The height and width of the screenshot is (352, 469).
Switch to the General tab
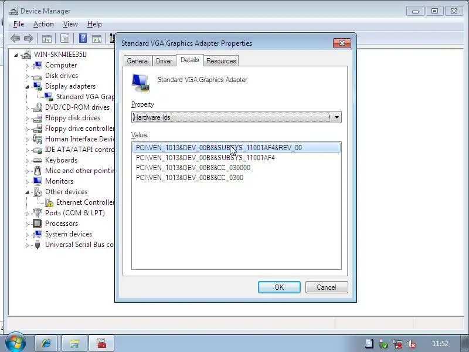[x=138, y=61]
